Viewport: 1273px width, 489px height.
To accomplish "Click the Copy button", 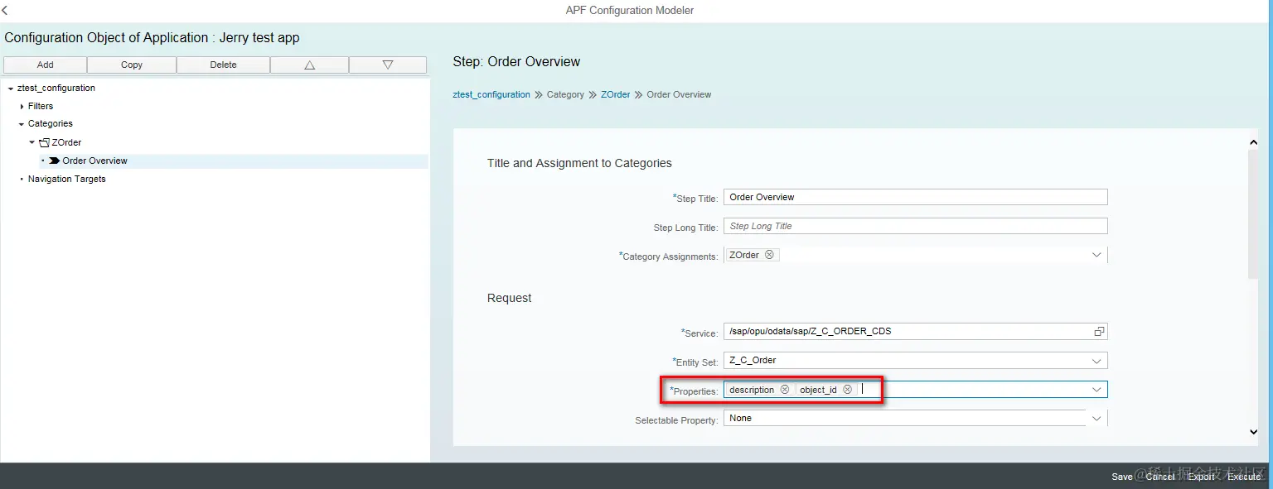I will point(132,65).
